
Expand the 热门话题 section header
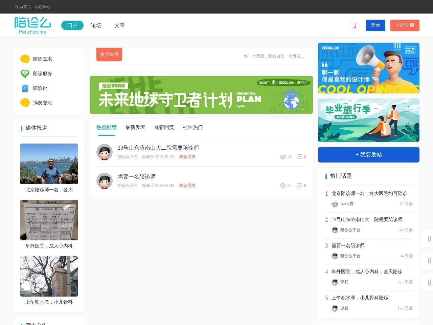point(340,176)
